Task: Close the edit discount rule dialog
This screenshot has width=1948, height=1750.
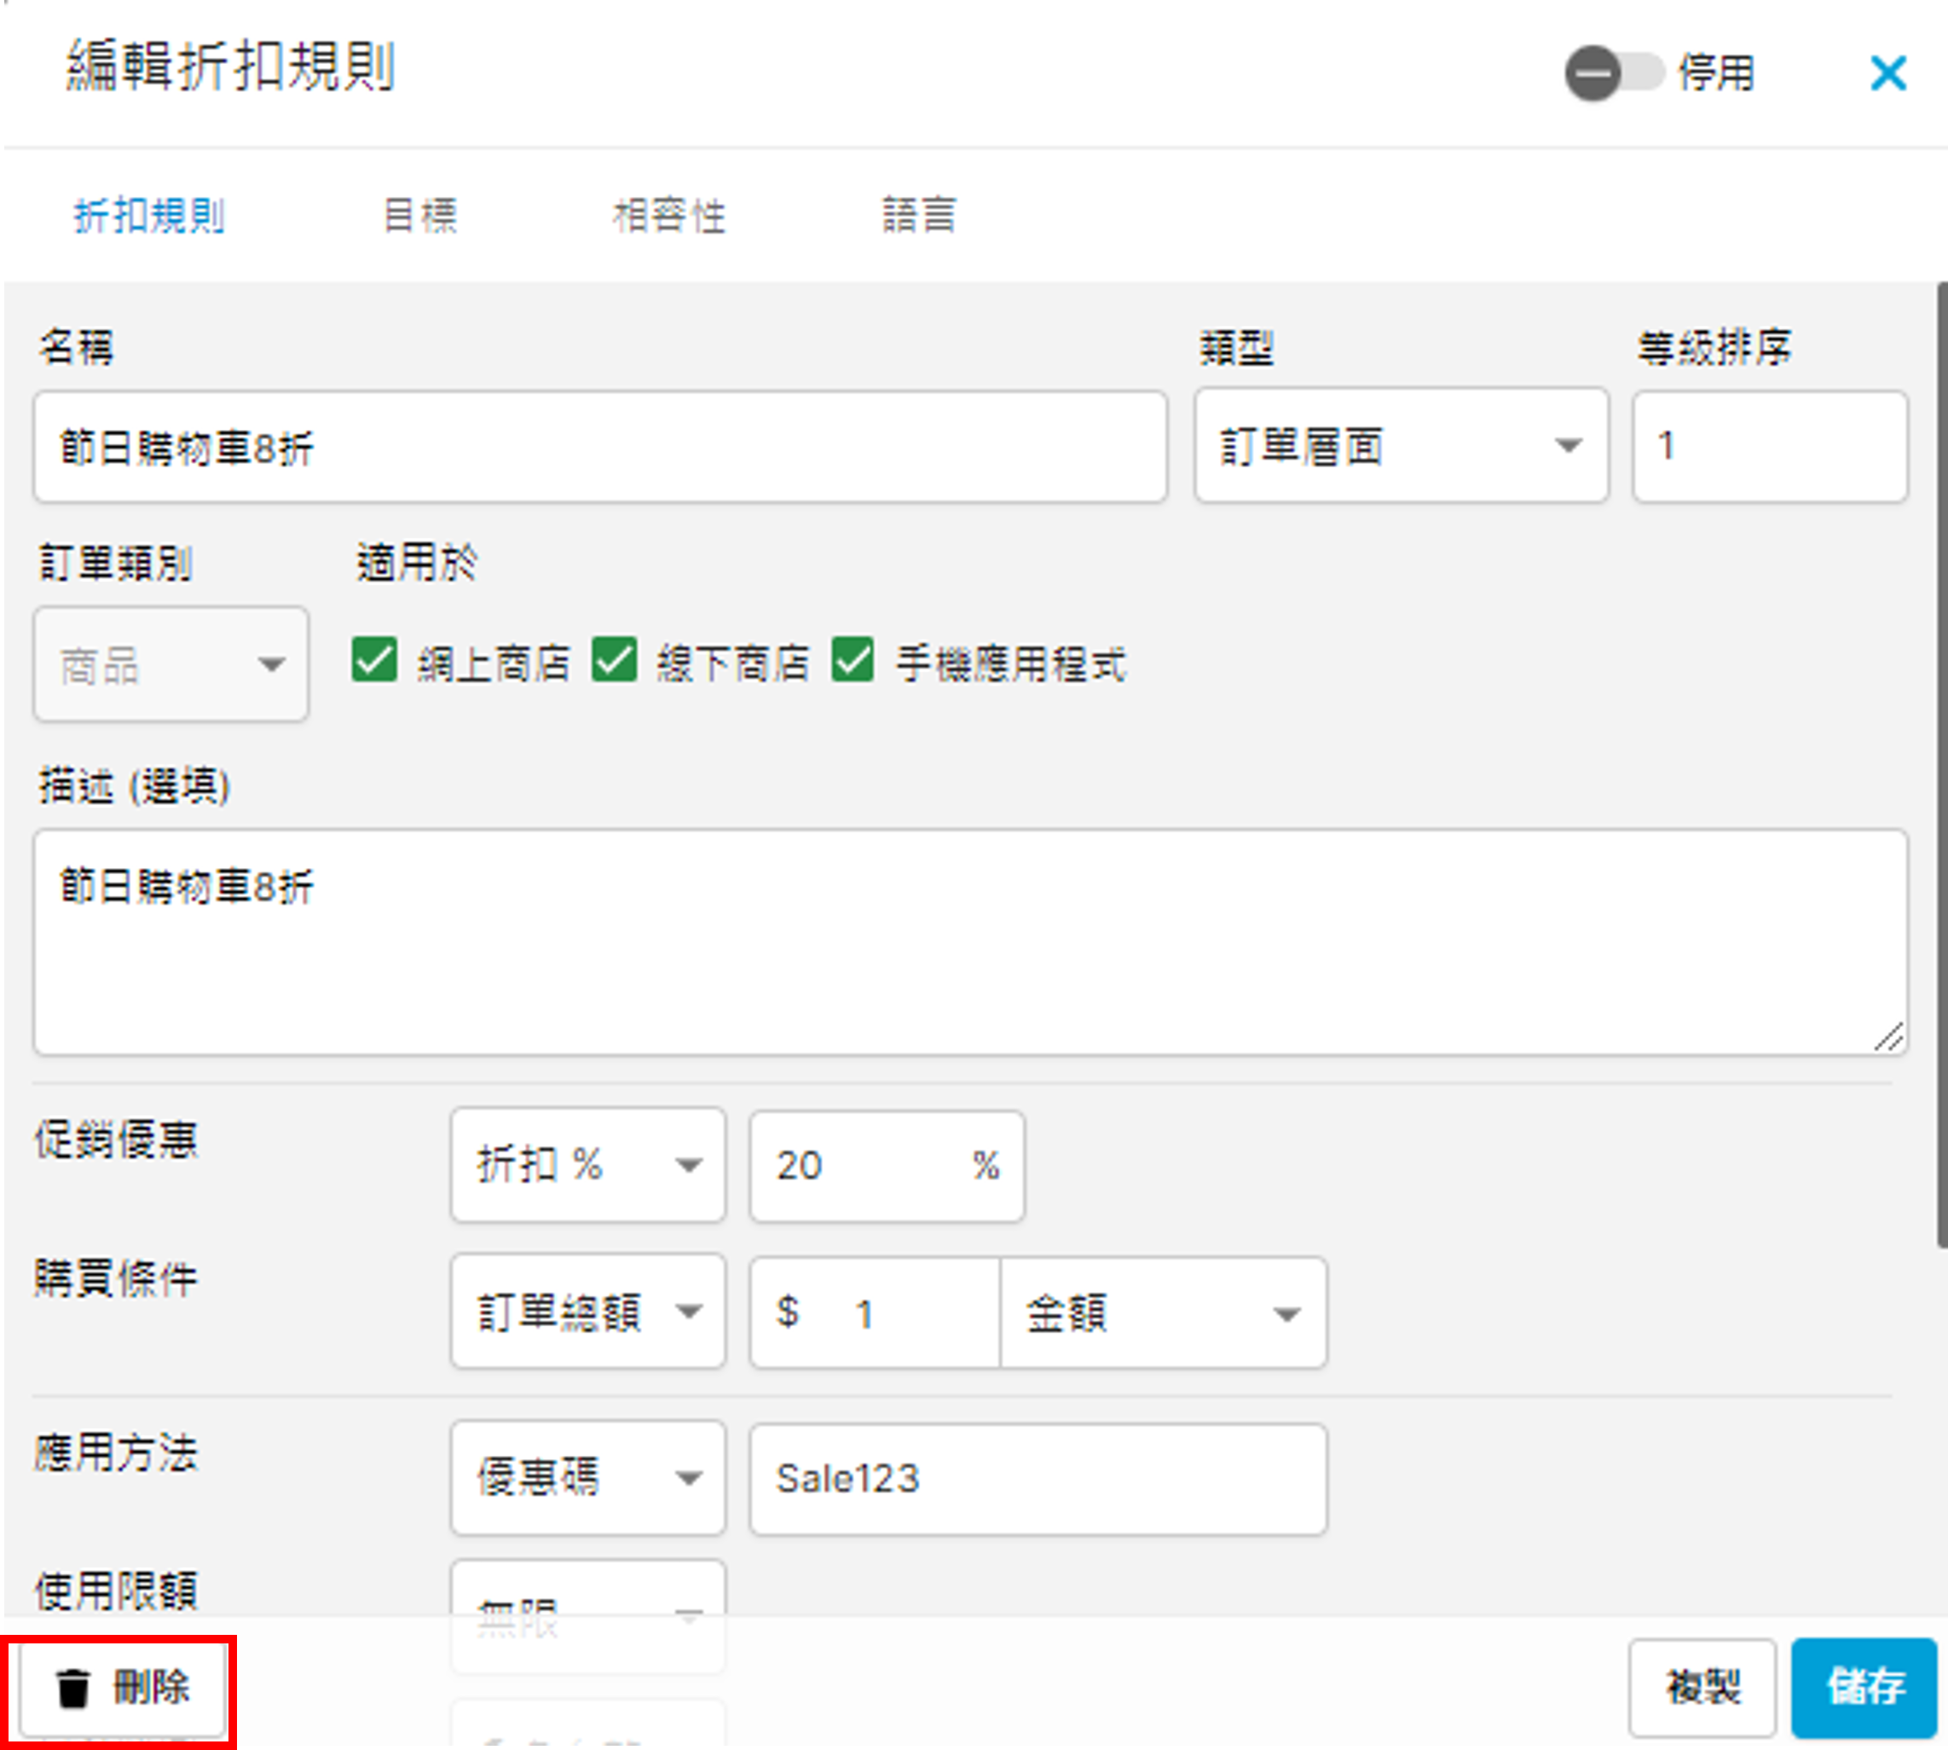Action: coord(1887,73)
